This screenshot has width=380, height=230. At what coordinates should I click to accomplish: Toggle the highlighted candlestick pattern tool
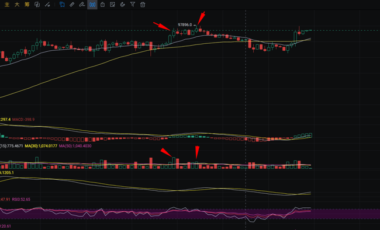point(92,4)
